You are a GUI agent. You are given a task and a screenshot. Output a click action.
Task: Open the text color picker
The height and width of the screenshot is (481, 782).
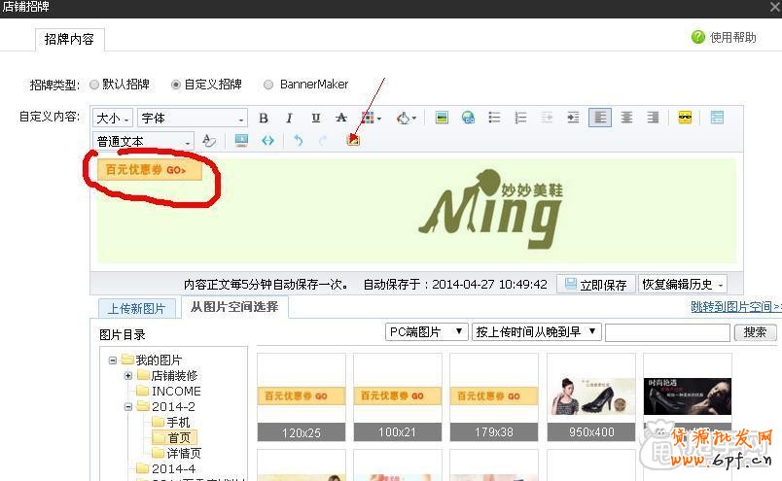(371, 119)
